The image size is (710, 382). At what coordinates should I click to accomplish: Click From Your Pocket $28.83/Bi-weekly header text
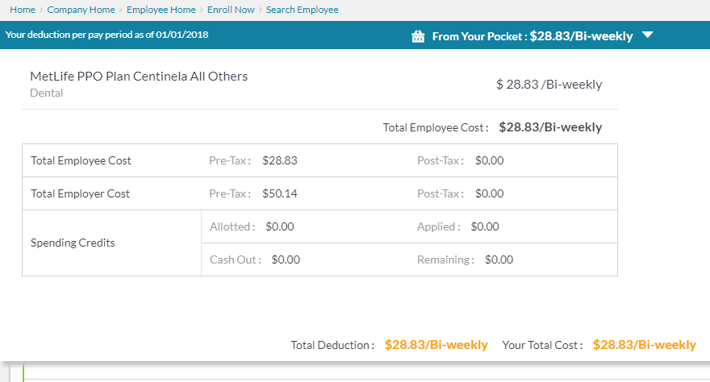pos(532,36)
